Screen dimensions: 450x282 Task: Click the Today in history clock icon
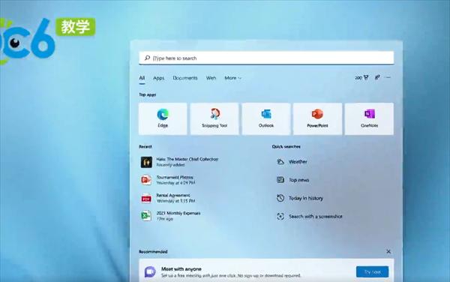(280, 198)
